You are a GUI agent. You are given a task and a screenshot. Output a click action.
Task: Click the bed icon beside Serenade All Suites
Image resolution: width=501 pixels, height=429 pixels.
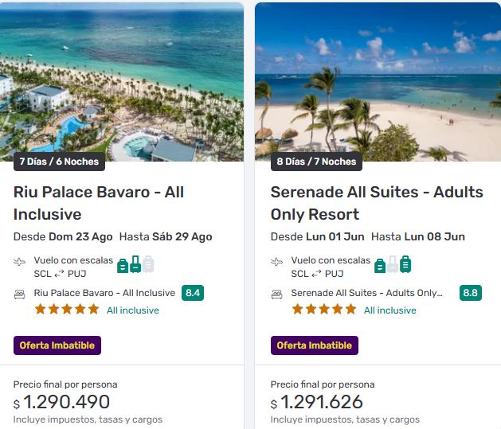(x=277, y=294)
